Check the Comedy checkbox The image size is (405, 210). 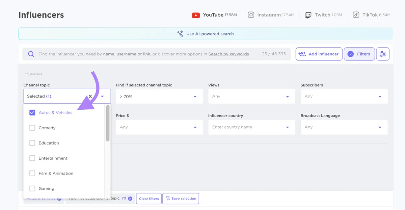(x=32, y=128)
